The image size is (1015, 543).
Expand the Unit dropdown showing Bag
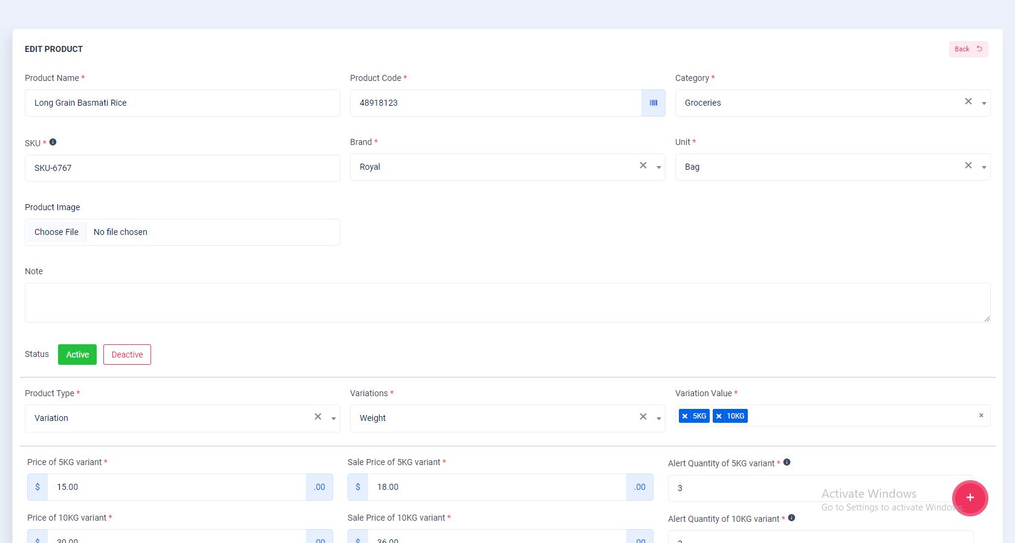[984, 167]
